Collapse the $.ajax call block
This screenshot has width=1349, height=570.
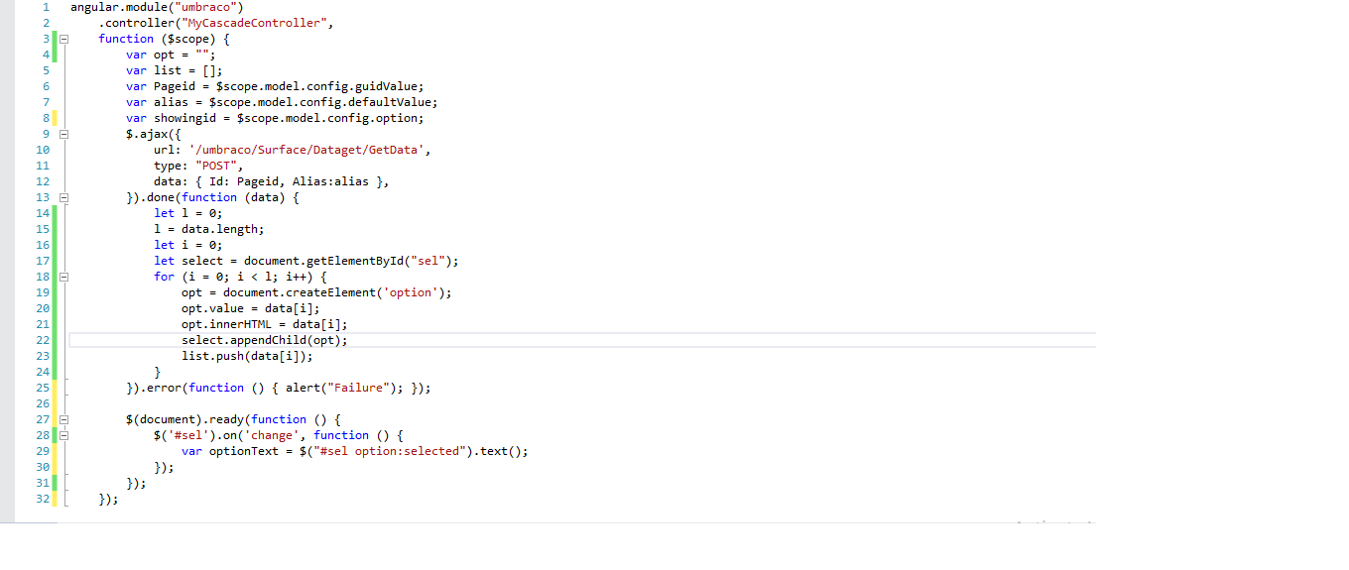(64, 134)
